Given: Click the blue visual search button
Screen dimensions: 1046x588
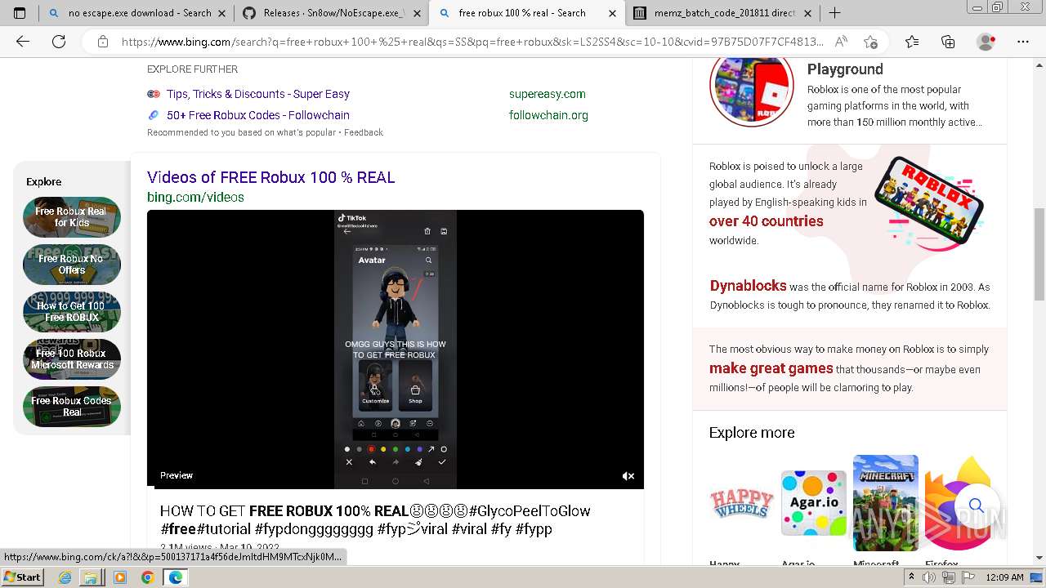Looking at the screenshot, I should tap(976, 506).
